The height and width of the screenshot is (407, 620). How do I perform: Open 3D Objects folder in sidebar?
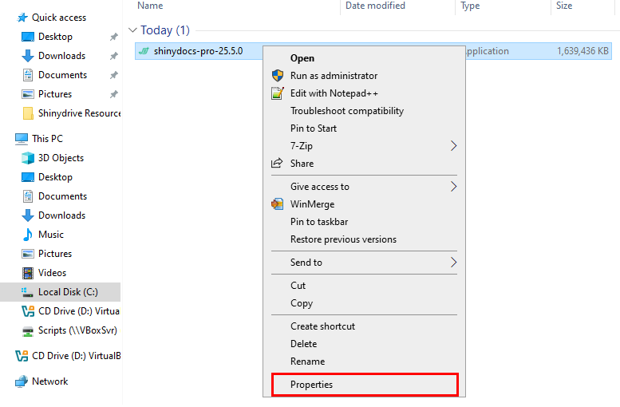(61, 158)
